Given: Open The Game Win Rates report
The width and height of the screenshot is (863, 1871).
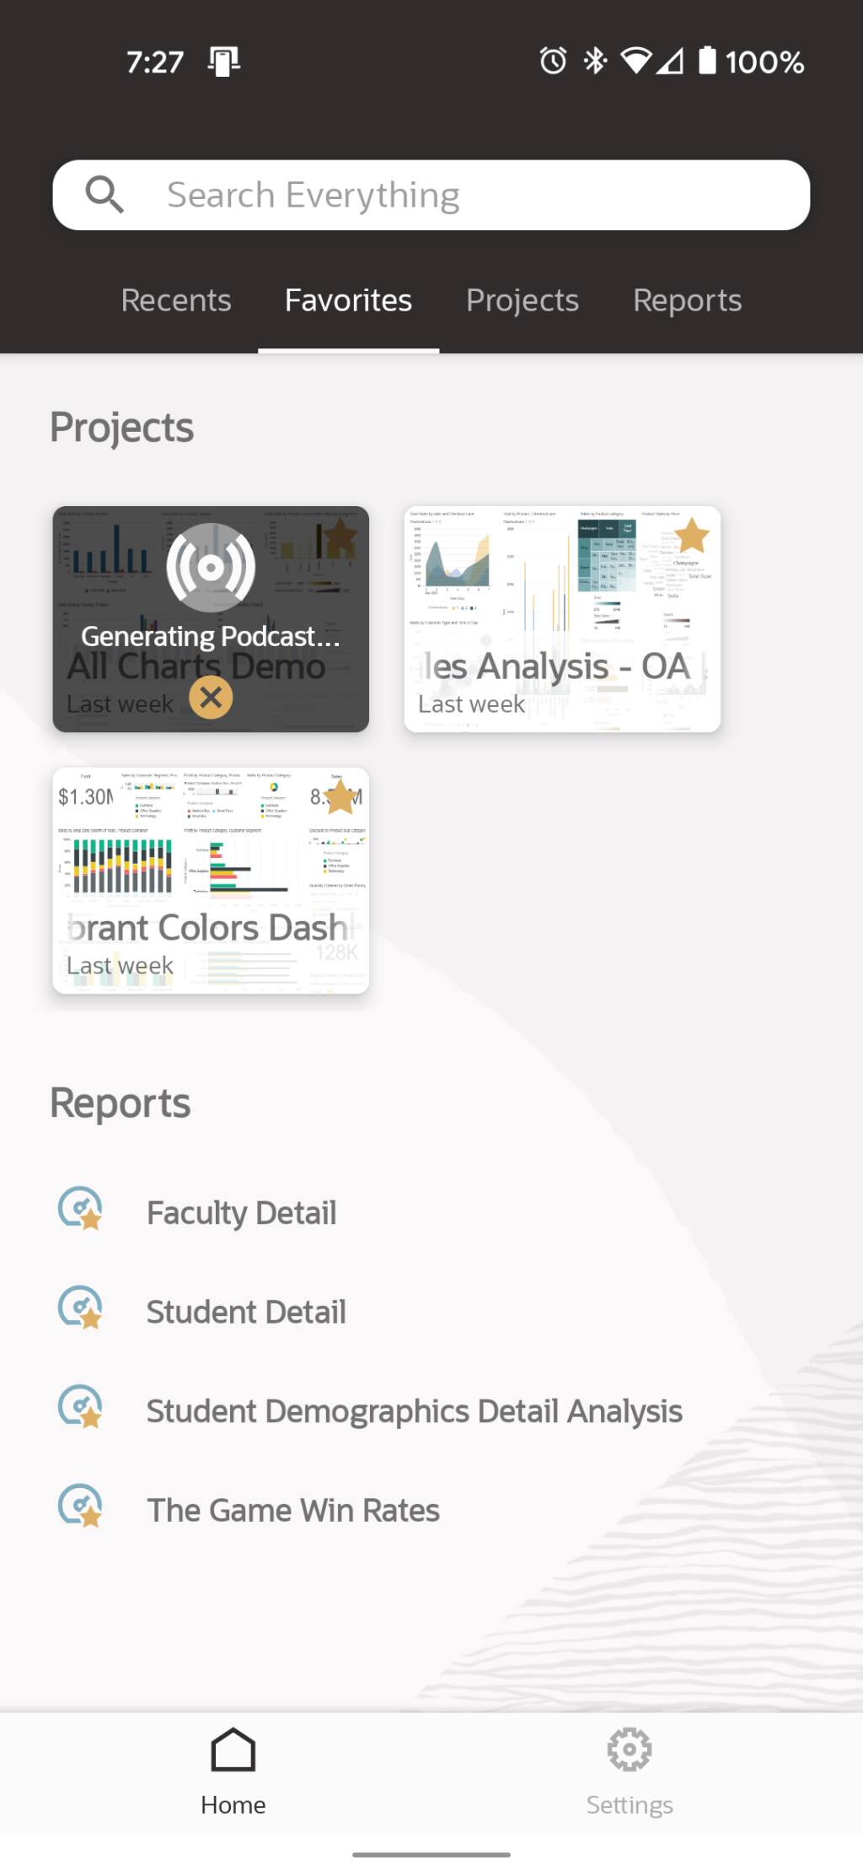Looking at the screenshot, I should coord(292,1509).
